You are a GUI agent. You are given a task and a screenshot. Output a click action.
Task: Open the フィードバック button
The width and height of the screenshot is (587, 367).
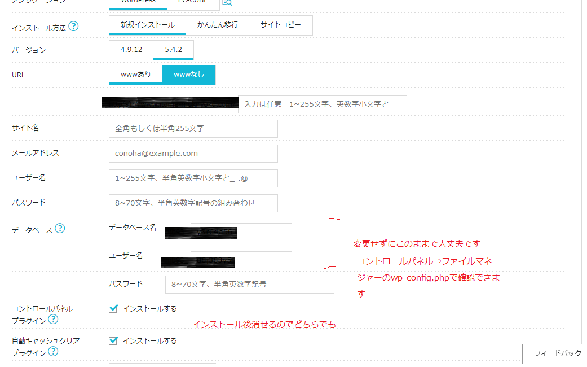tap(557, 353)
